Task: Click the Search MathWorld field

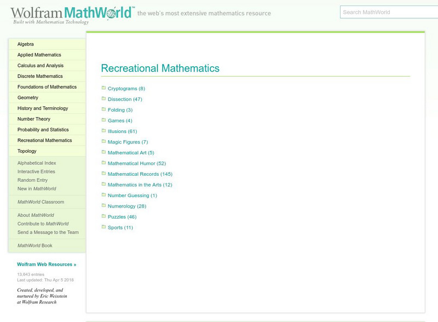Action: point(389,12)
